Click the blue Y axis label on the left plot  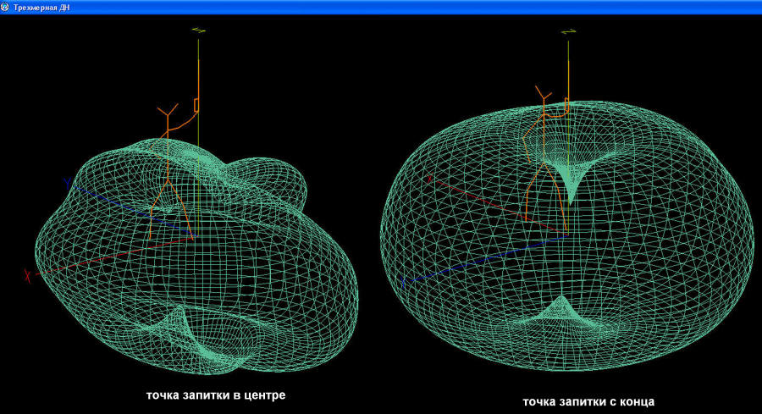pos(65,181)
